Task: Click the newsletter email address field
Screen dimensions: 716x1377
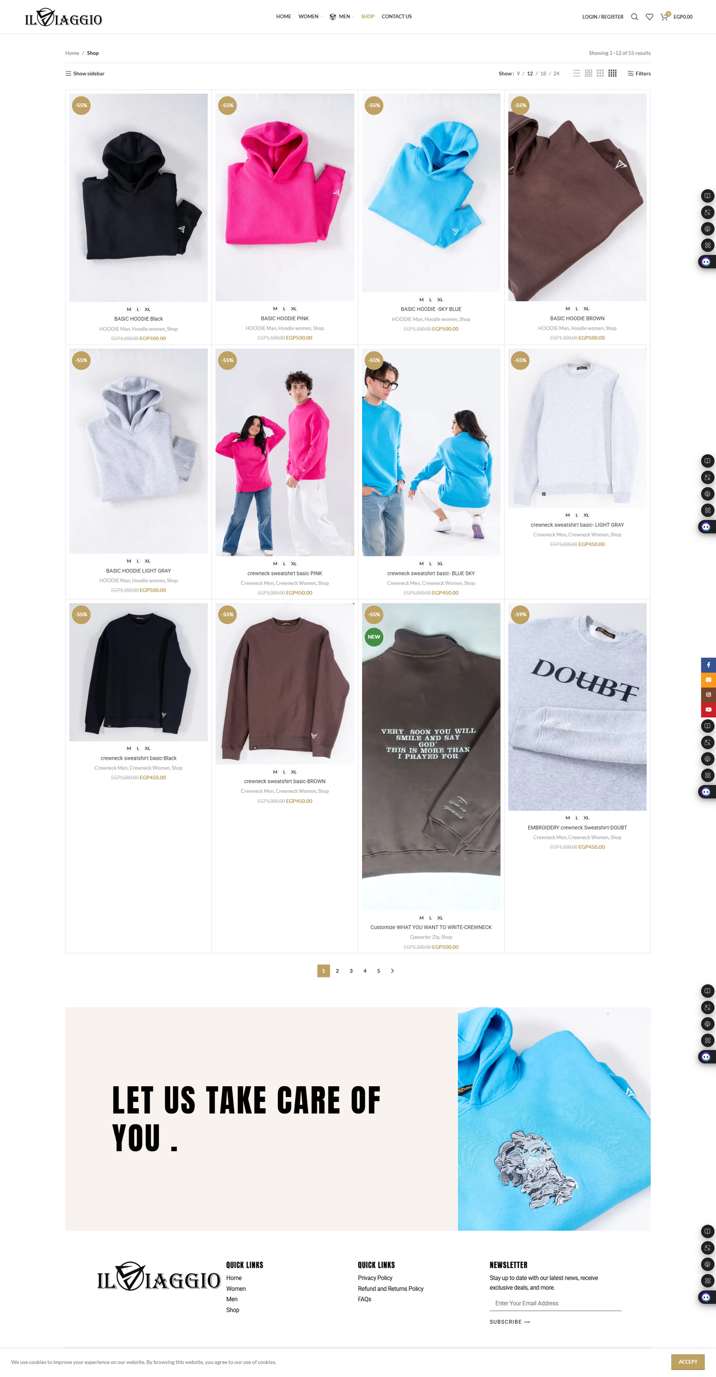Action: pos(555,1303)
